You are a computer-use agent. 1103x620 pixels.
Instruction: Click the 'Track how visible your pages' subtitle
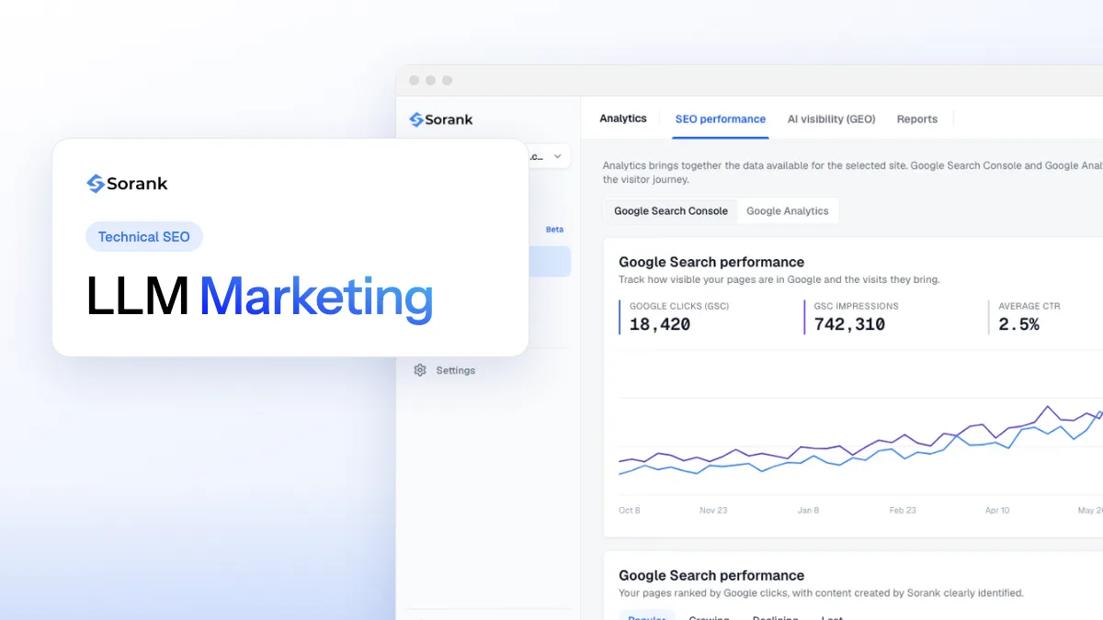point(779,279)
